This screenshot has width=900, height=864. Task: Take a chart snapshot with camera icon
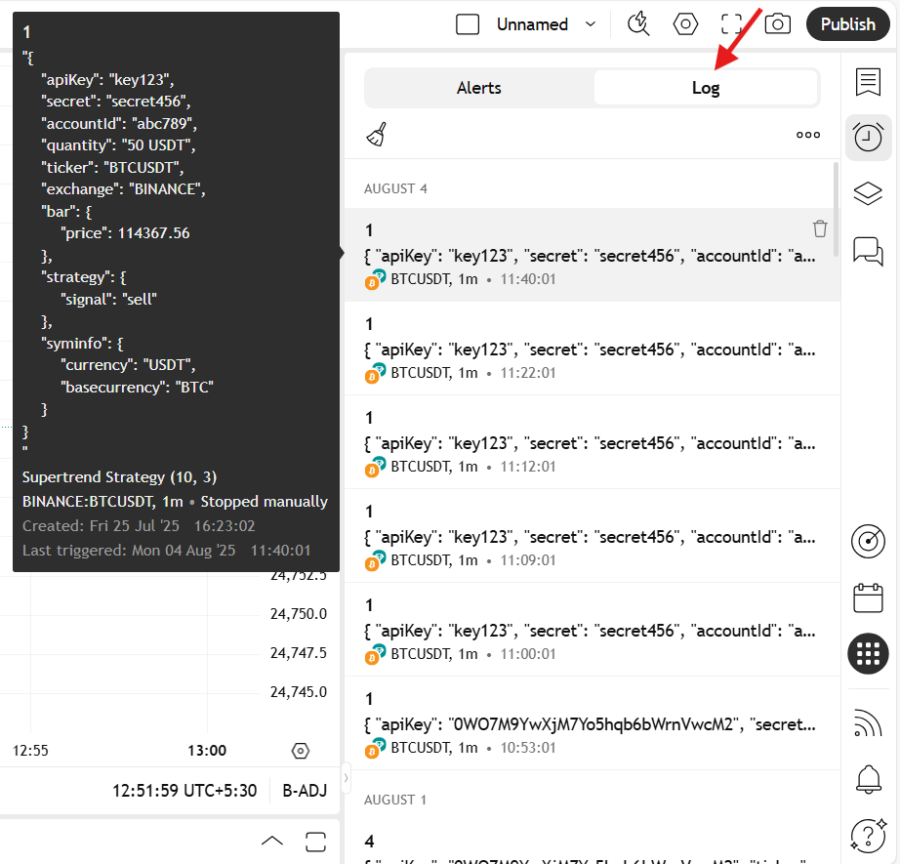[x=777, y=24]
